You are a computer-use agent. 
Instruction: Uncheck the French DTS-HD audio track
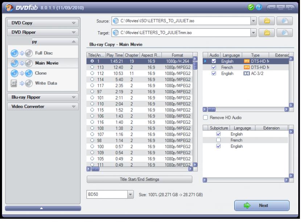tap(214, 67)
